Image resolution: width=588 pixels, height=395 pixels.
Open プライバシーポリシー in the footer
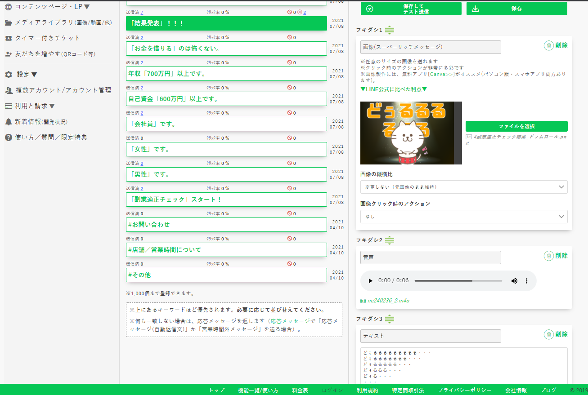coord(465,390)
